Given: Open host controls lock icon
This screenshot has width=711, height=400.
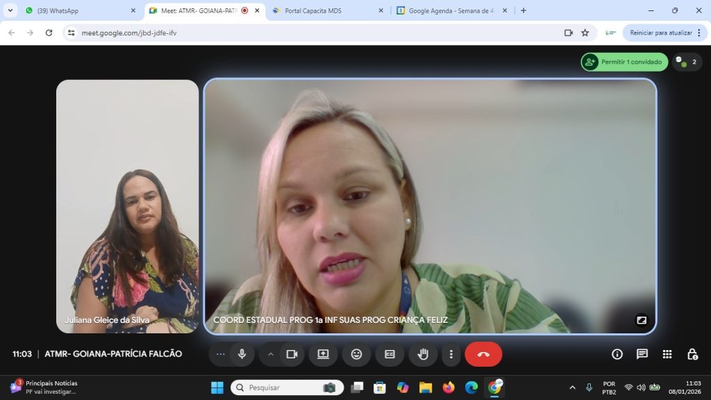Looking at the screenshot, I should [692, 354].
